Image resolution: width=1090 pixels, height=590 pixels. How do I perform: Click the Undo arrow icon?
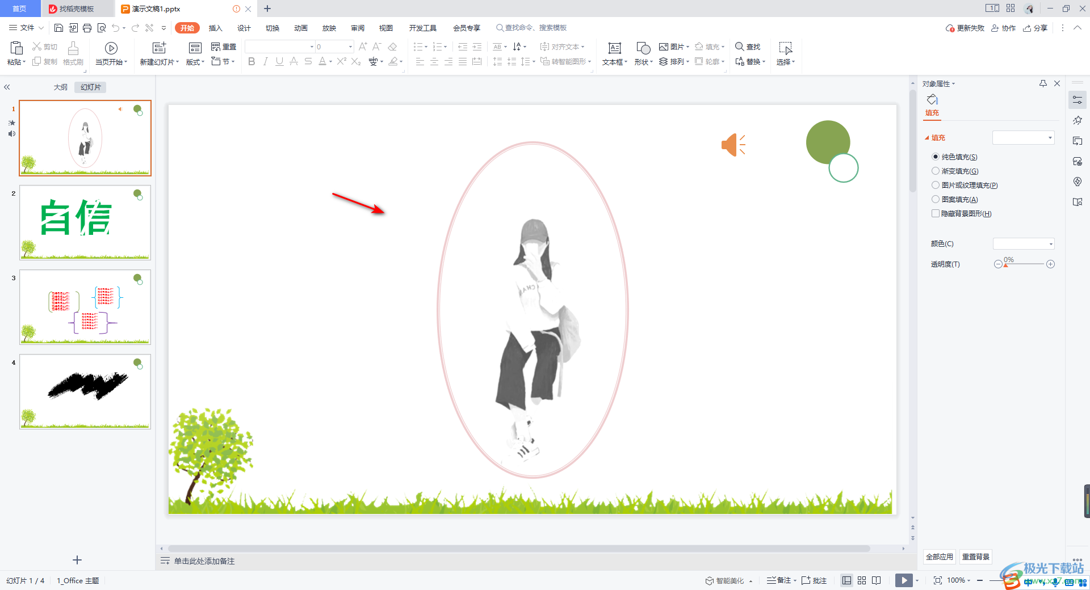pyautogui.click(x=116, y=28)
